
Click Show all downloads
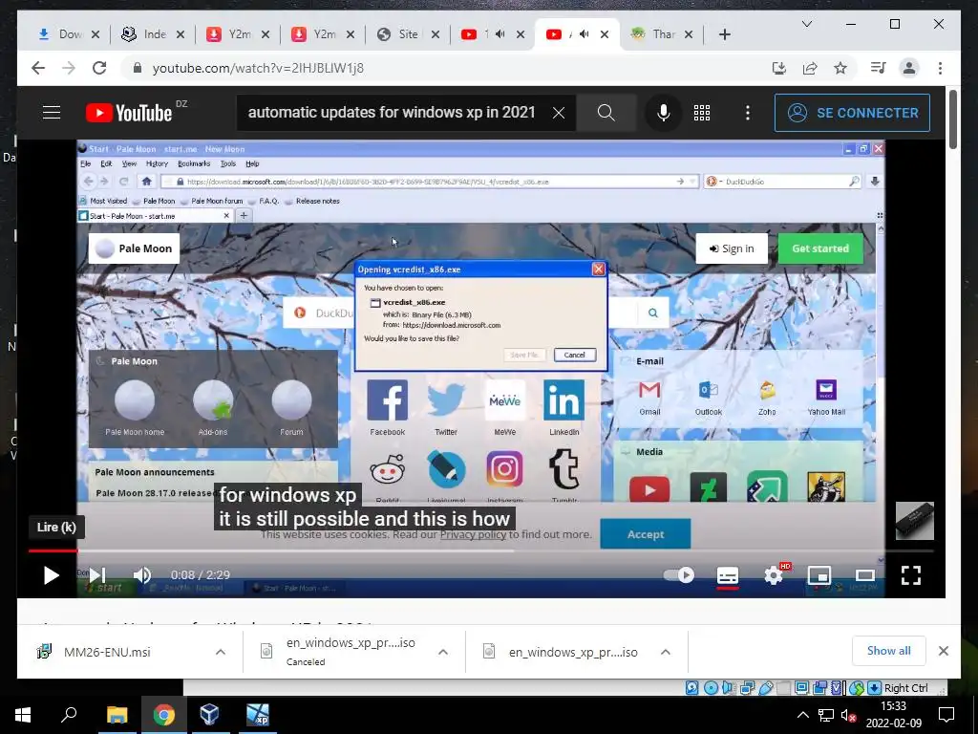click(x=889, y=650)
